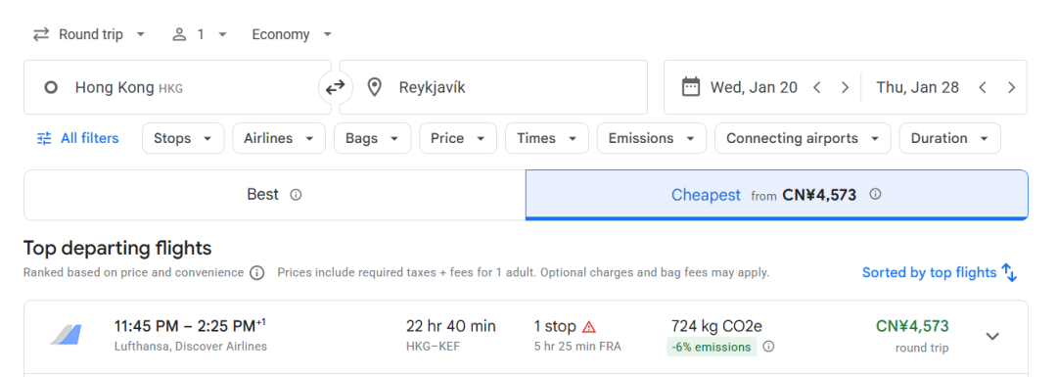The height and width of the screenshot is (377, 1057).
Task: Go to previous day for Thu, Jan 28
Action: pyautogui.click(x=983, y=87)
